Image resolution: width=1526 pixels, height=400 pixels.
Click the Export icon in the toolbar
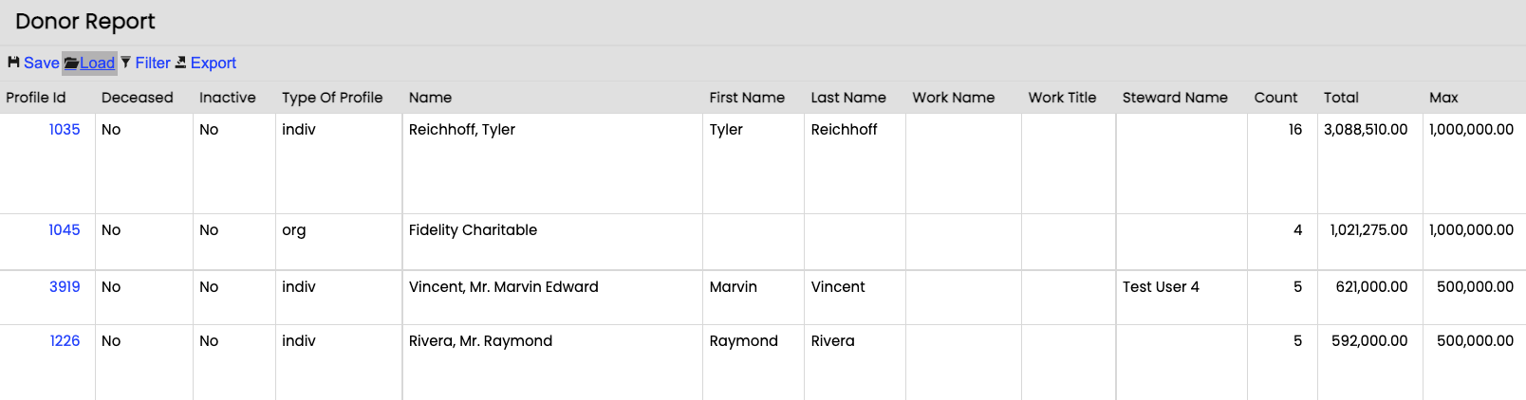pos(180,63)
